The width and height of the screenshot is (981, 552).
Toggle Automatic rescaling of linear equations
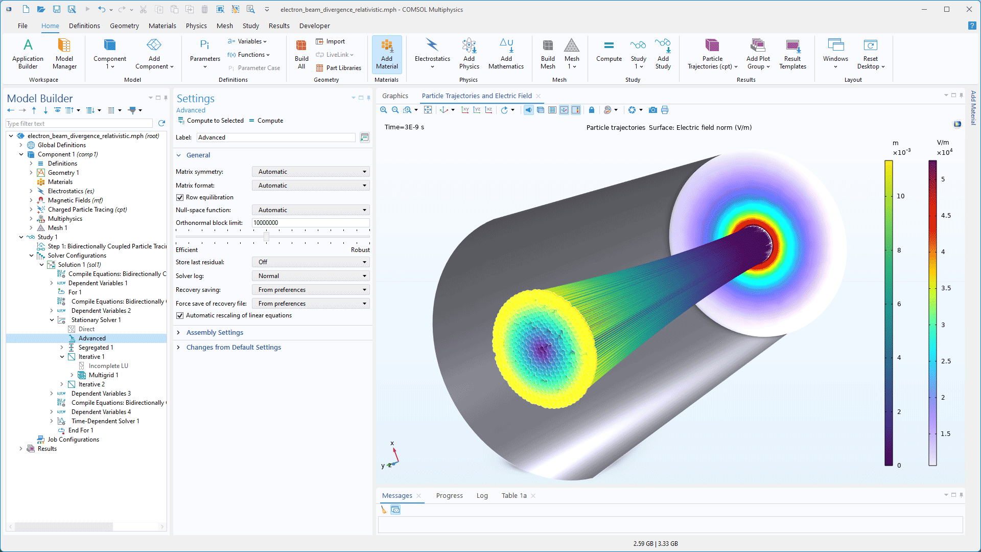[x=180, y=315]
